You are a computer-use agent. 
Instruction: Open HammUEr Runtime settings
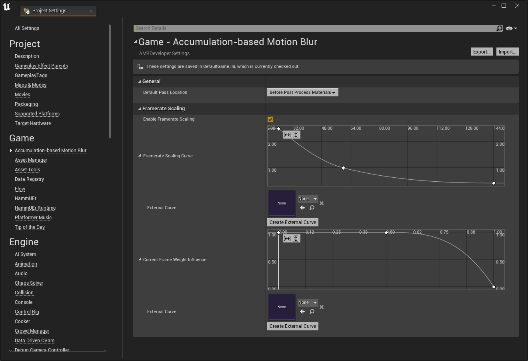tap(35, 208)
